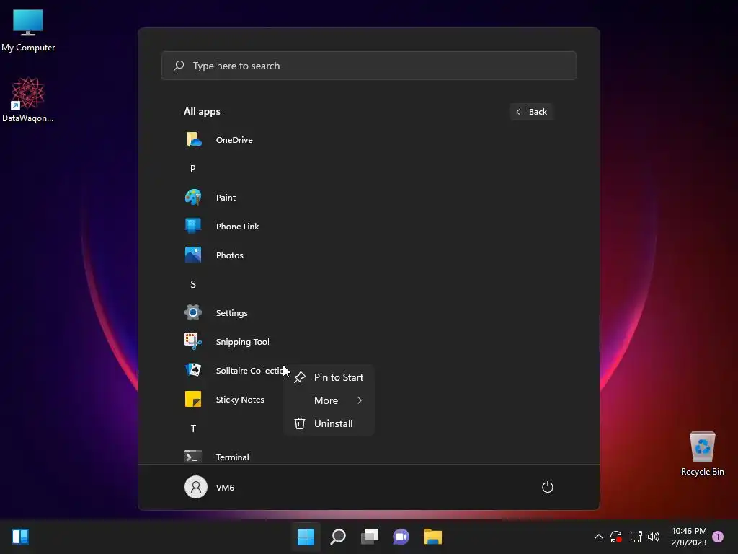
Task: Select the DataWagon desktop shortcut
Action: (x=28, y=100)
